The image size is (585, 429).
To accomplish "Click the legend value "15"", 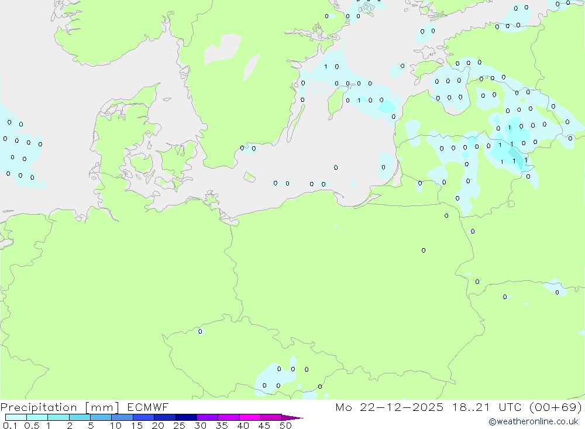I will tap(137, 425).
